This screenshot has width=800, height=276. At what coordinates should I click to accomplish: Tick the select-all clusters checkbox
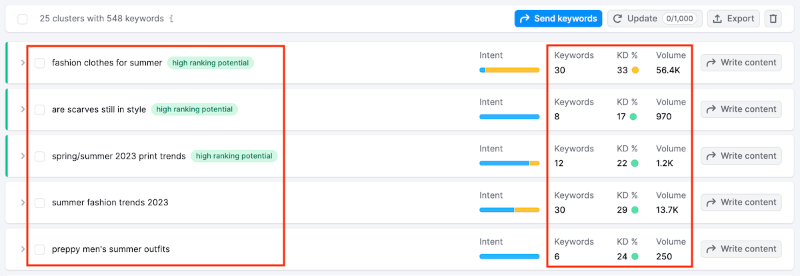pyautogui.click(x=23, y=19)
